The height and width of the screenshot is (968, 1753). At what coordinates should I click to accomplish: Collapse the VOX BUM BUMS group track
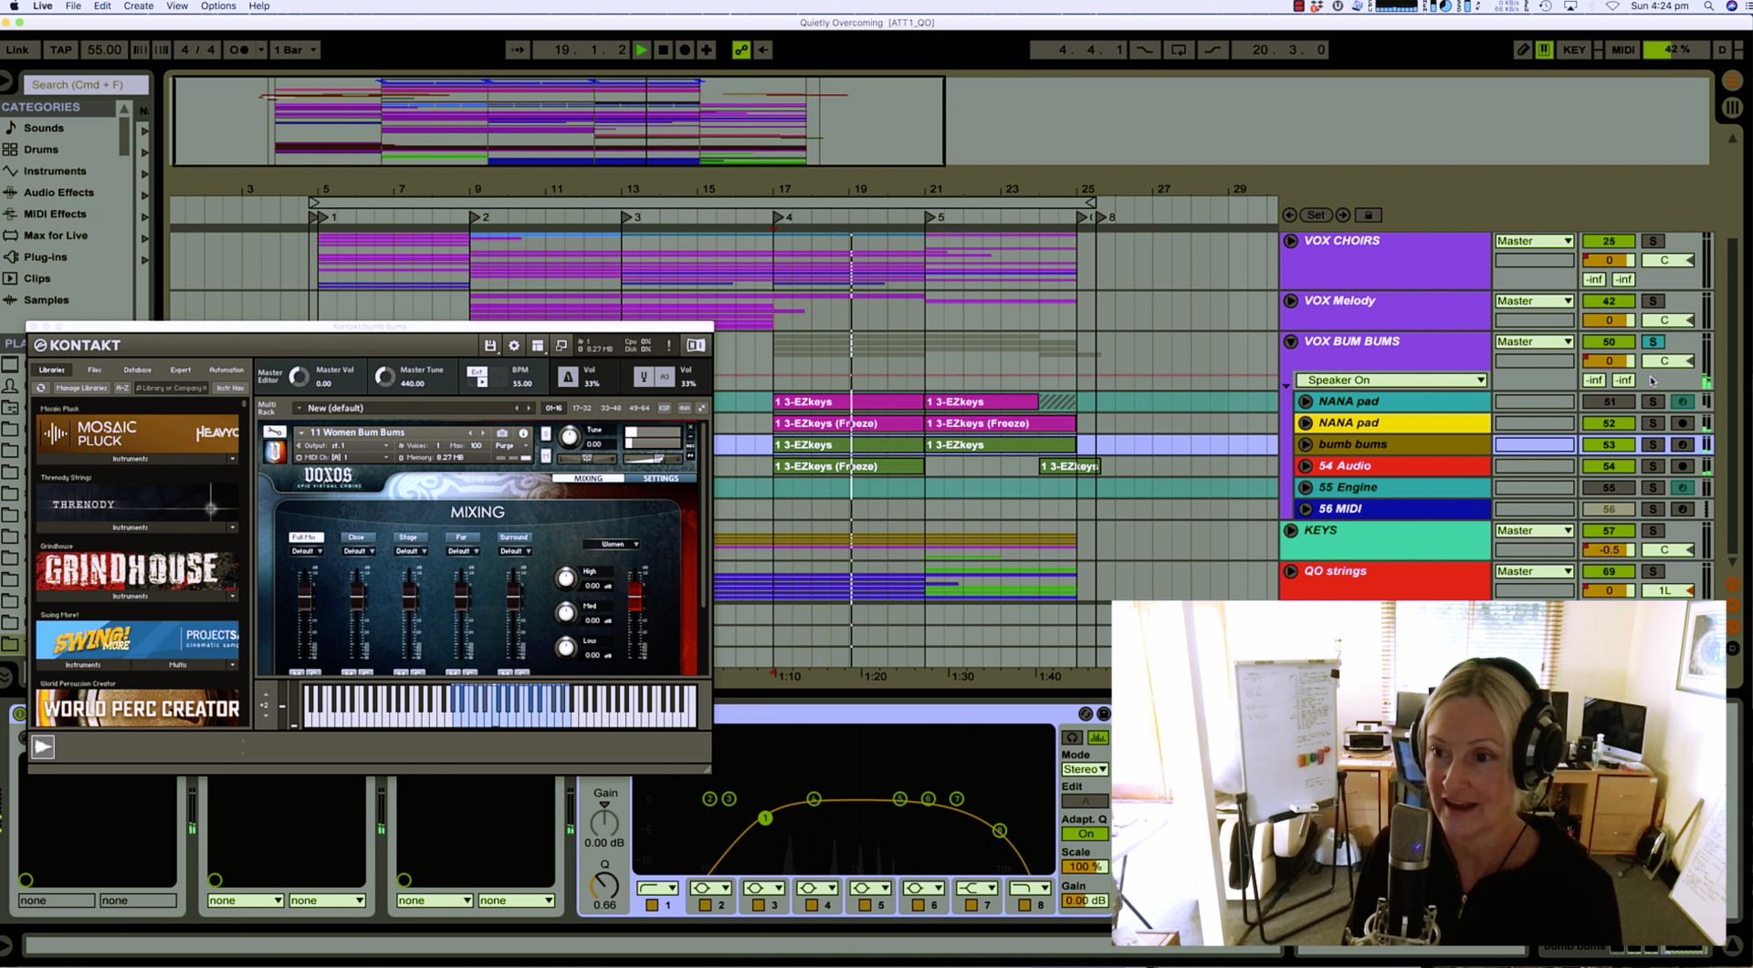click(1291, 342)
